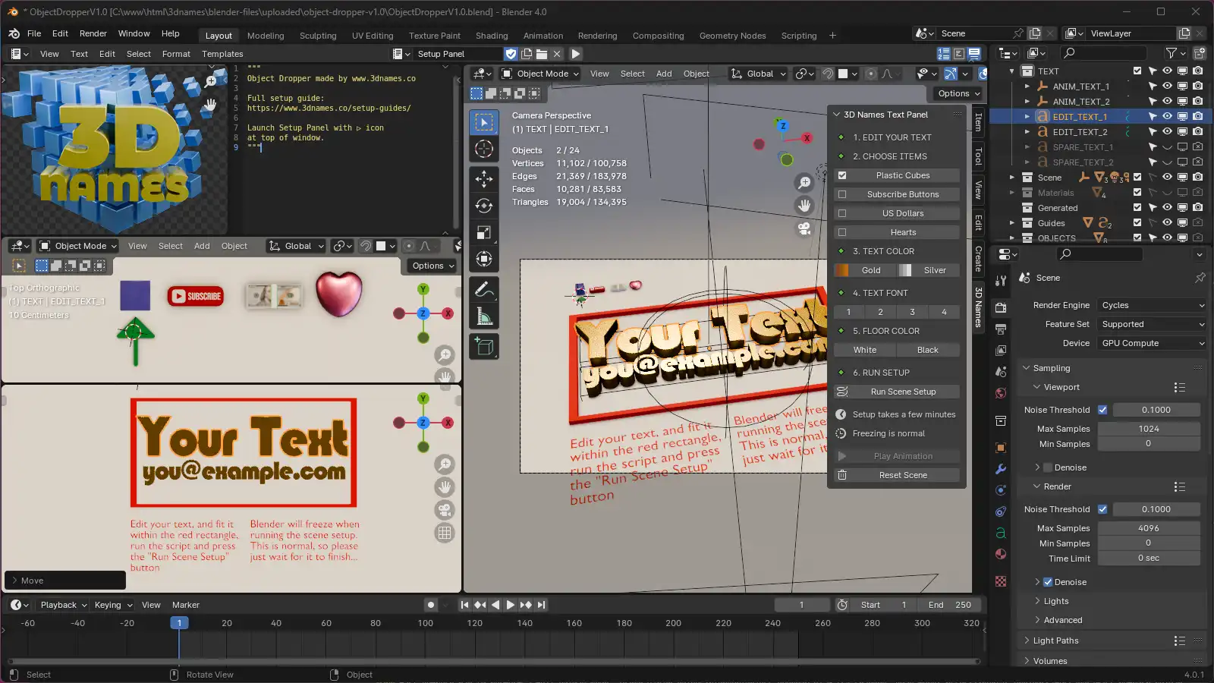Open text file with folder icon in text editor
Screen dimensions: 1214x683
tap(542, 54)
